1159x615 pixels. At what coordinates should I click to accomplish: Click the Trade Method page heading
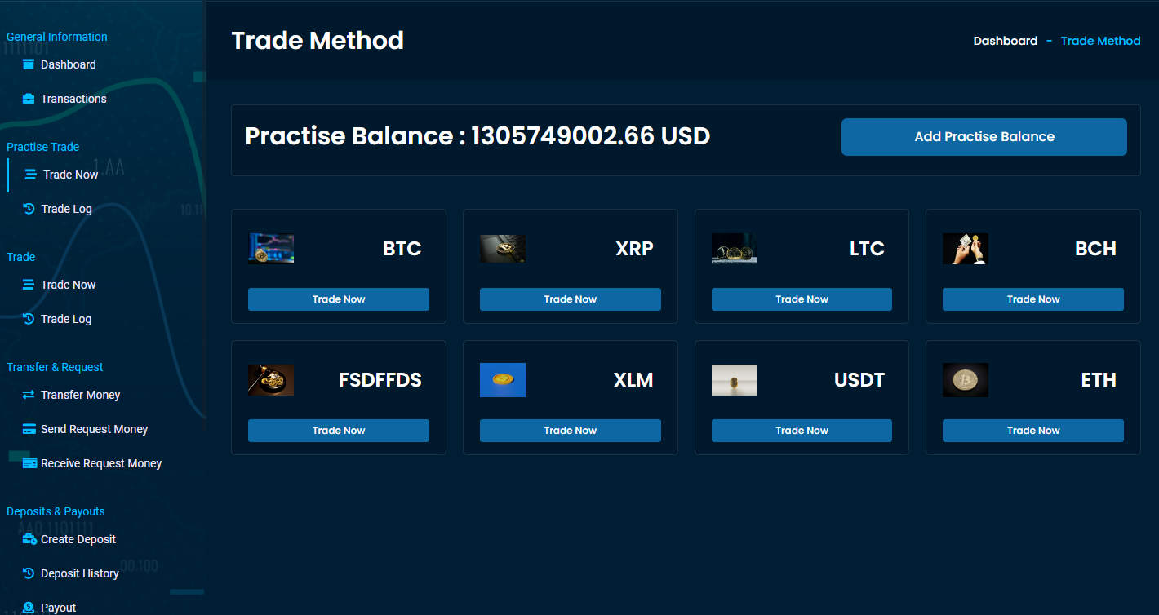pos(318,41)
